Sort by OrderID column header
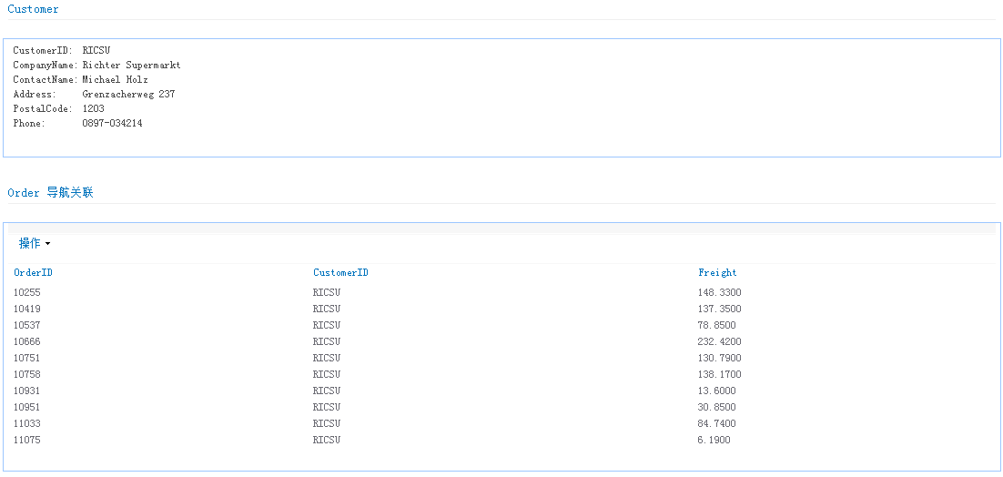The height and width of the screenshot is (477, 1003). coord(34,273)
